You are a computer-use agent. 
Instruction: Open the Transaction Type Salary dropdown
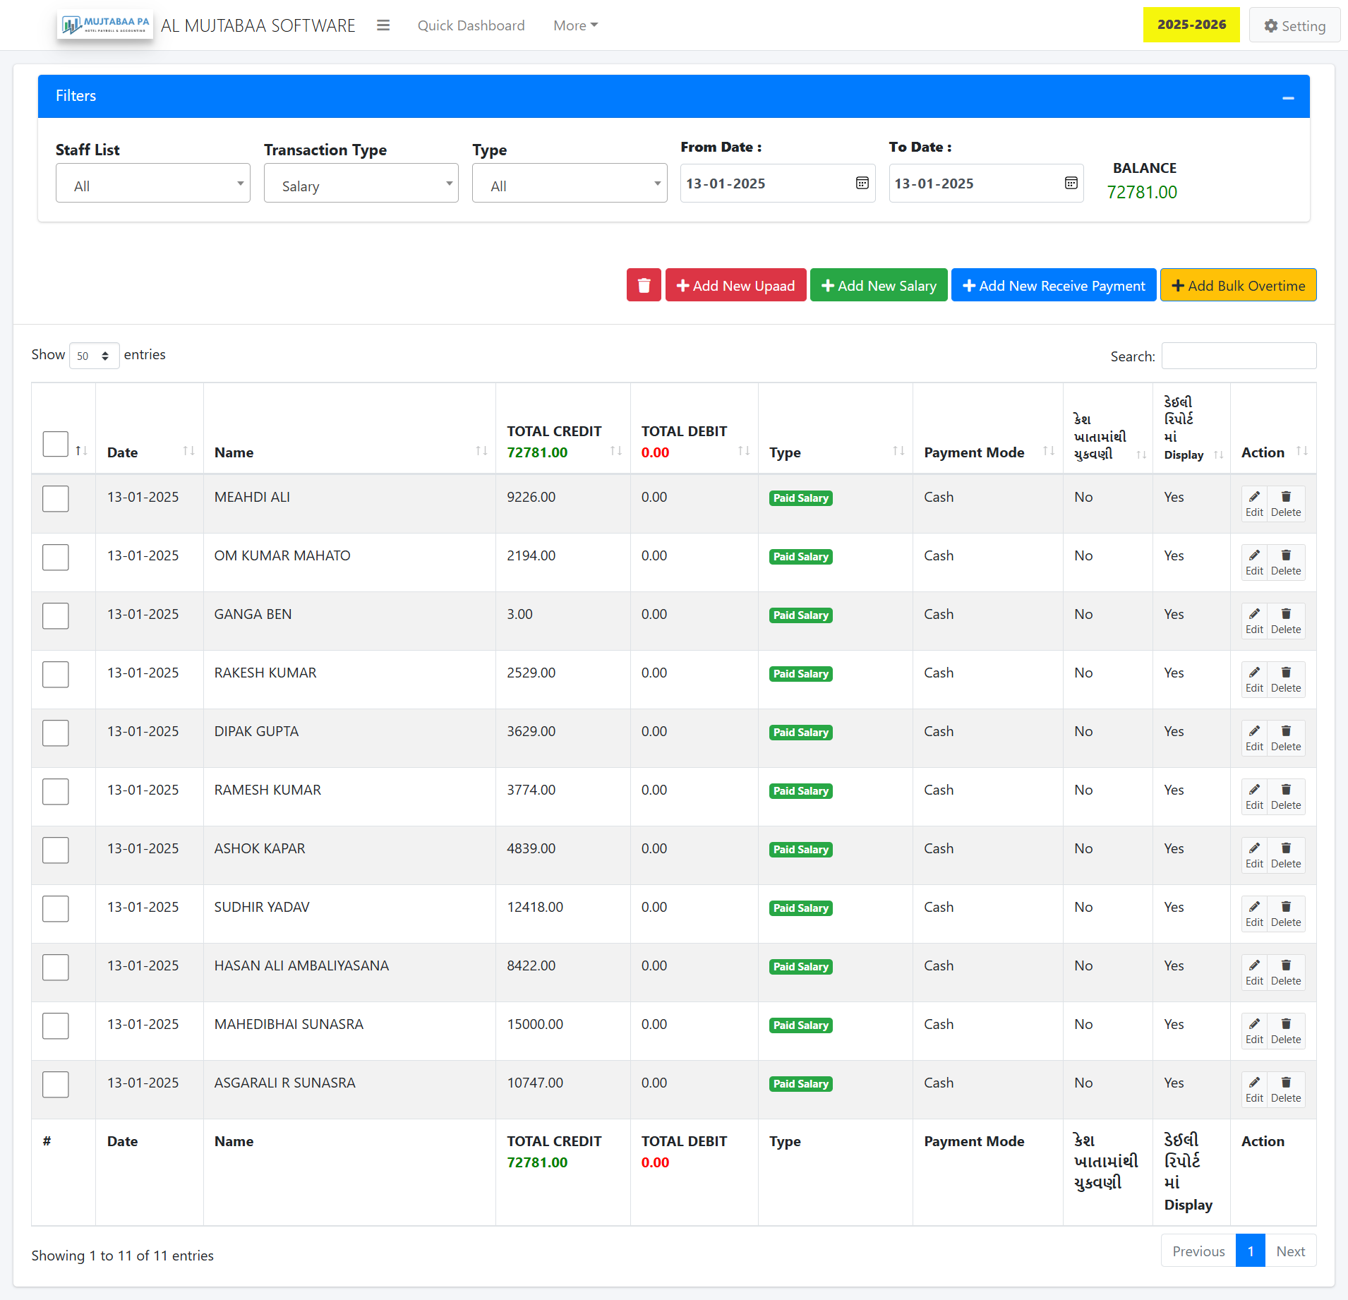[x=361, y=183]
